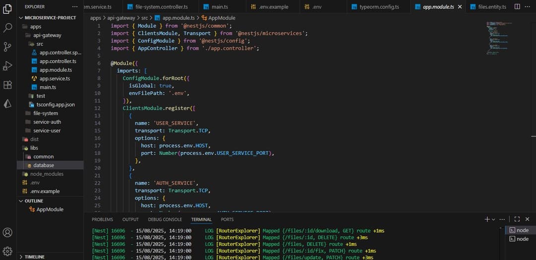Open app.module.ts in explorer tree

tap(50, 69)
